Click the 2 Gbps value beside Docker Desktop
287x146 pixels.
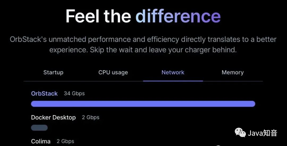91,117
